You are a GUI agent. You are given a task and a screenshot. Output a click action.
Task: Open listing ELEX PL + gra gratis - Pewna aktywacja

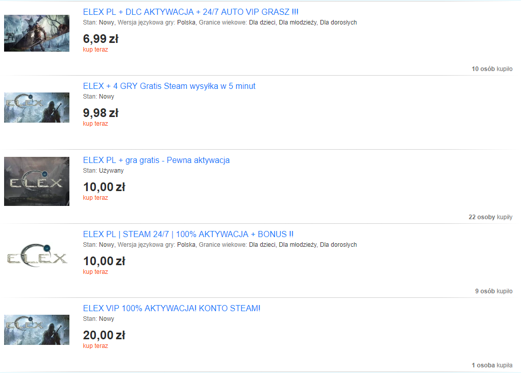(156, 160)
